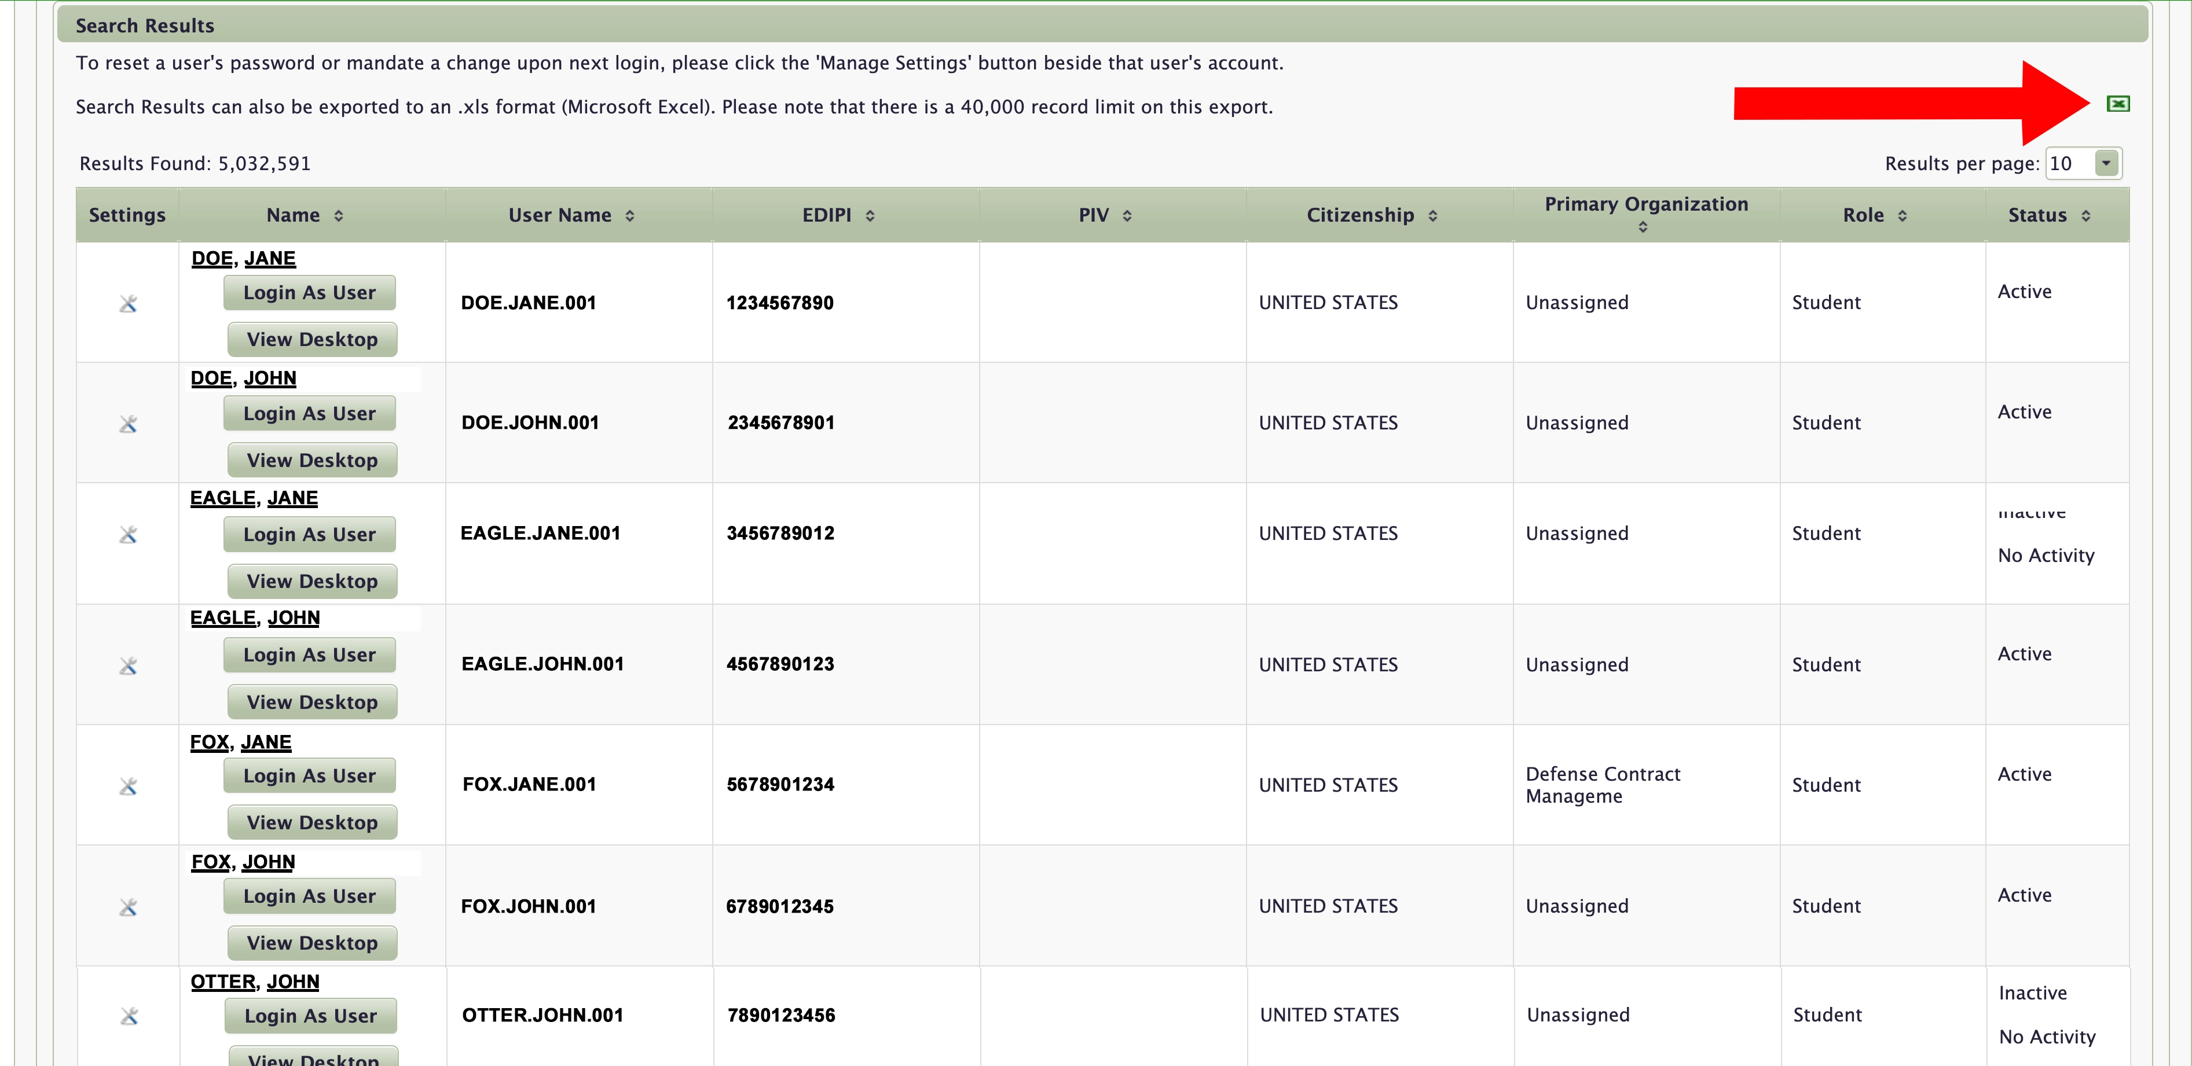This screenshot has height=1066, width=2192.
Task: Open Manage Settings icon for EAGLE, JANE
Action: 129,534
